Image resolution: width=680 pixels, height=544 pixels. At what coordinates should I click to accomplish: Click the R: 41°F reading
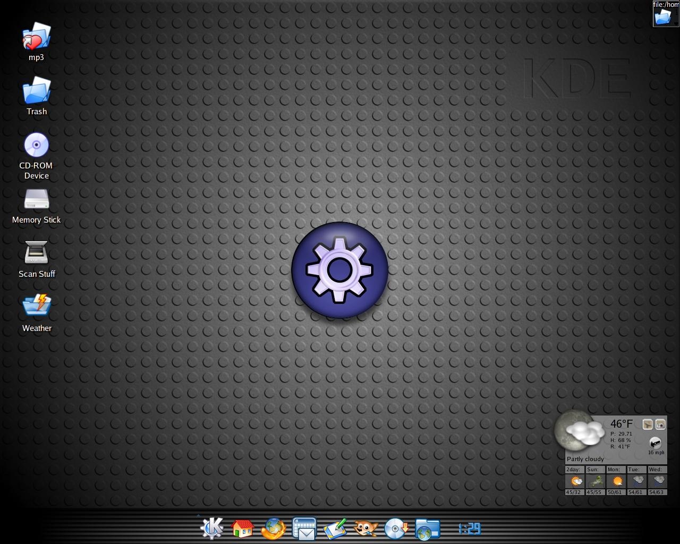[x=620, y=447]
